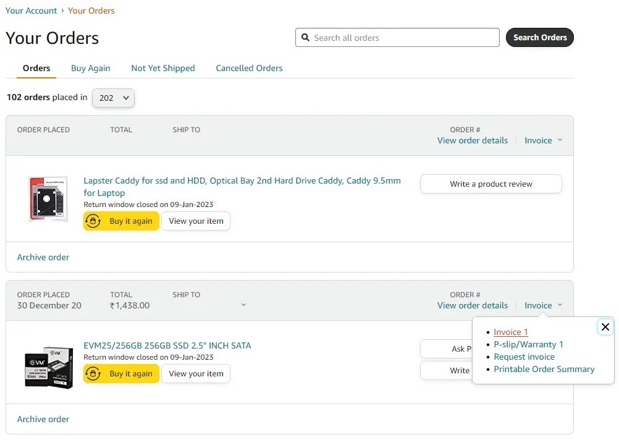
Task: Open the Cancelled Orders tab
Action: point(249,68)
